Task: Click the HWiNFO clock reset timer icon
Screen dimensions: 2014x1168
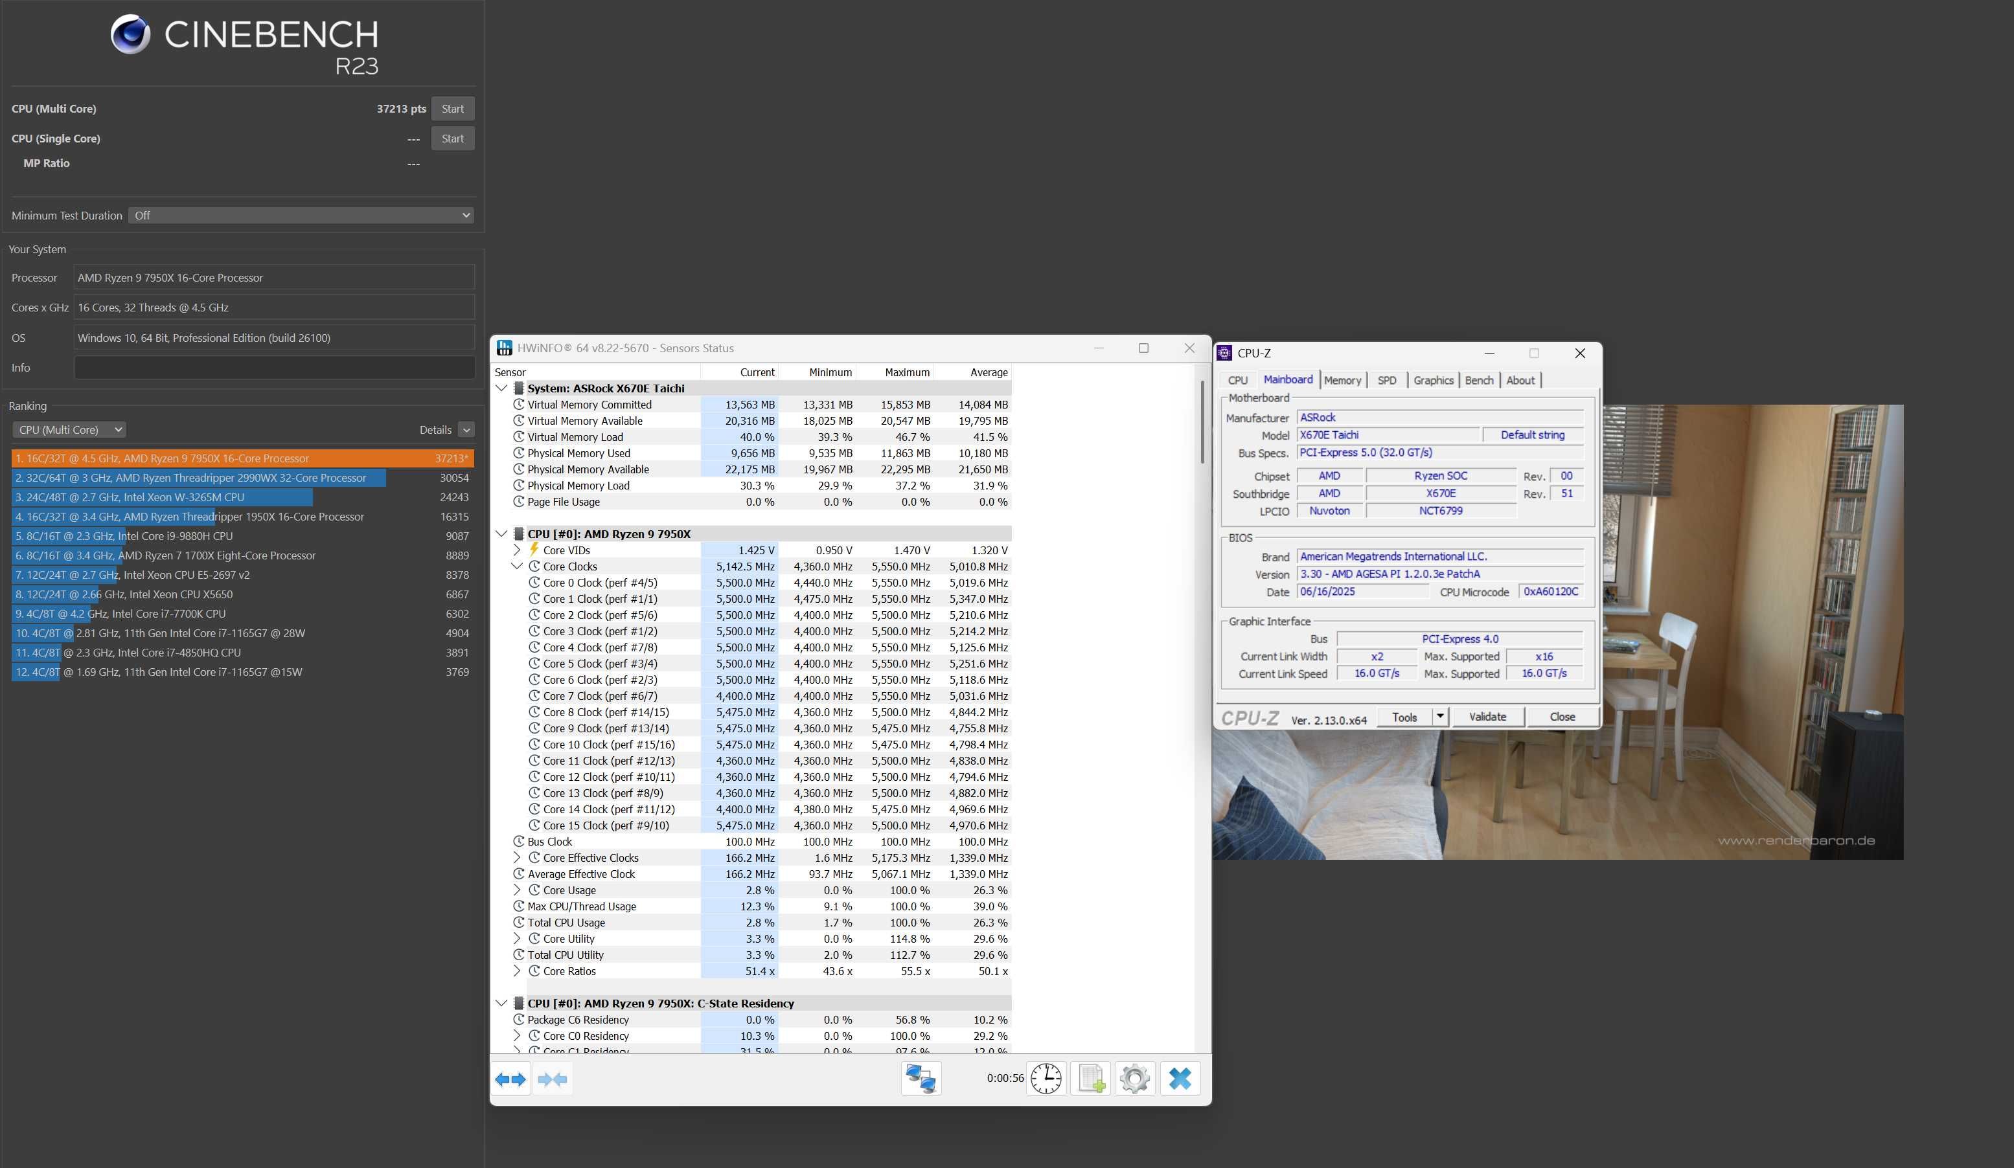Action: 1046,1079
